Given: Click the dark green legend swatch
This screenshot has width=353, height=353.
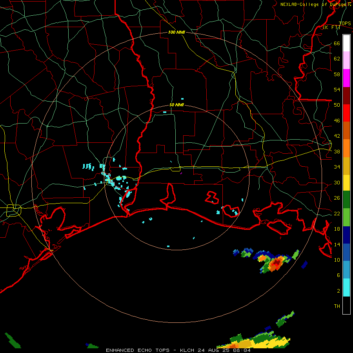Looking at the screenshot, I should [x=346, y=200].
